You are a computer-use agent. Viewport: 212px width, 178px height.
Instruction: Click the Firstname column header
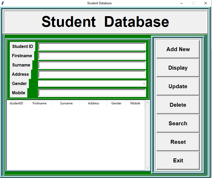click(39, 103)
